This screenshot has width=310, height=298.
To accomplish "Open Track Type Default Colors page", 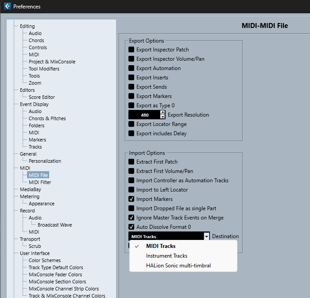I will point(56,267).
